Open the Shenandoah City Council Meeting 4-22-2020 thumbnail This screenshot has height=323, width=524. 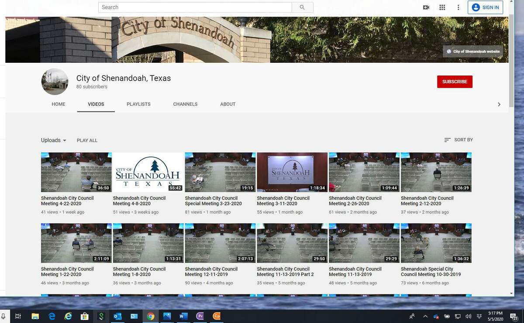(76, 172)
